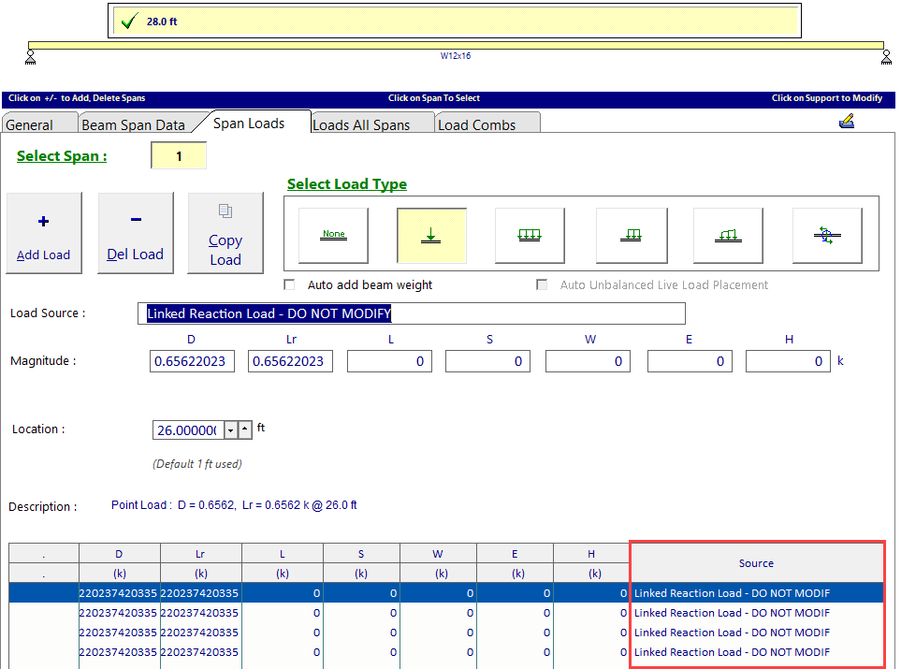The height and width of the screenshot is (669, 901).
Task: Choose the full uniform distributed load icon
Action: coord(530,236)
